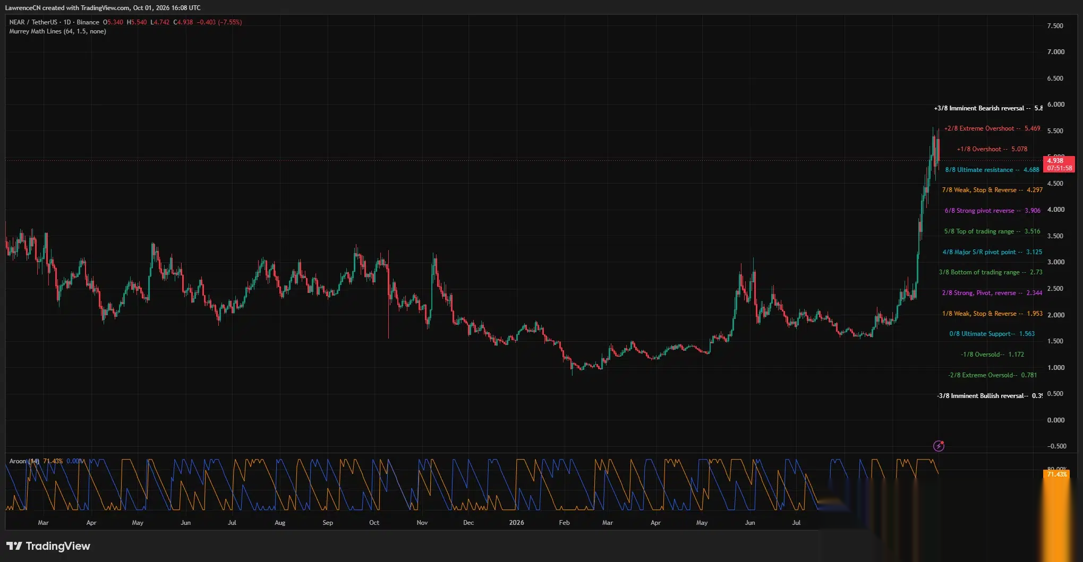Select the -2/8 Extreme Oversold level label

coord(992,375)
